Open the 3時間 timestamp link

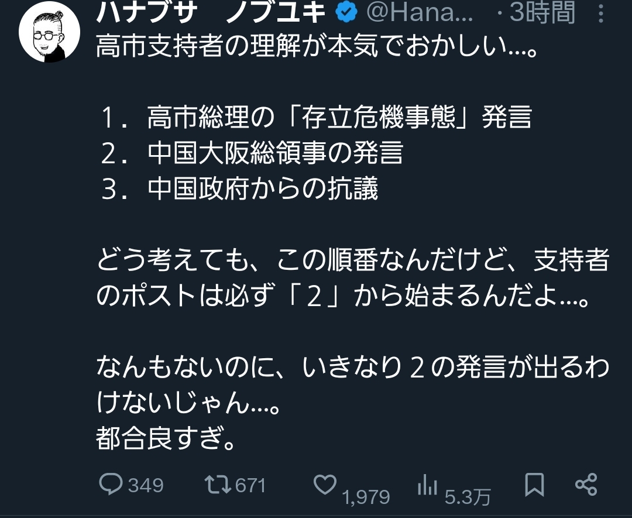[x=542, y=12]
